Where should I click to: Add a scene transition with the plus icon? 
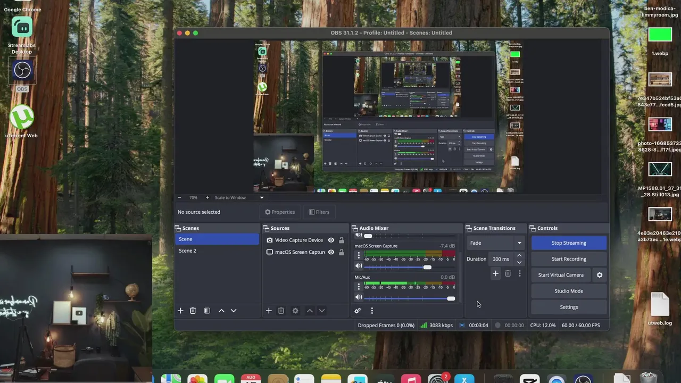click(495, 273)
